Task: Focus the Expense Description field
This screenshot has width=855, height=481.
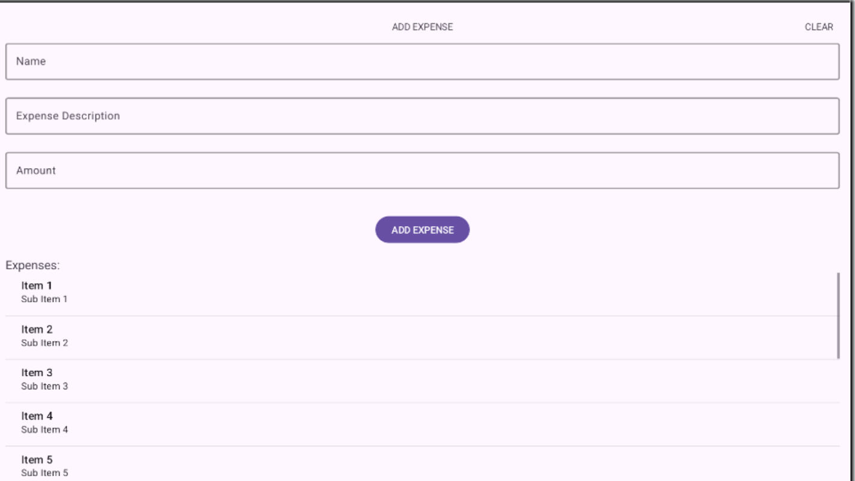Action: [422, 116]
